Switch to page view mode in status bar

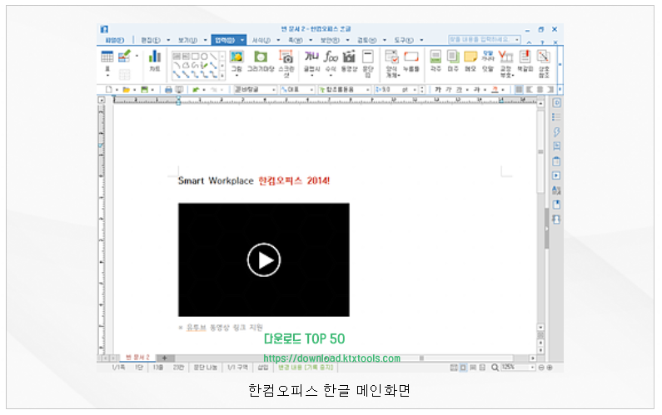pyautogui.click(x=463, y=368)
